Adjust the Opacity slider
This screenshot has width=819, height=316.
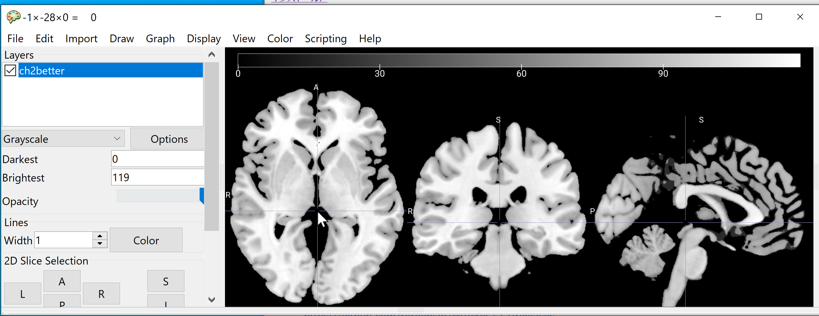point(202,196)
